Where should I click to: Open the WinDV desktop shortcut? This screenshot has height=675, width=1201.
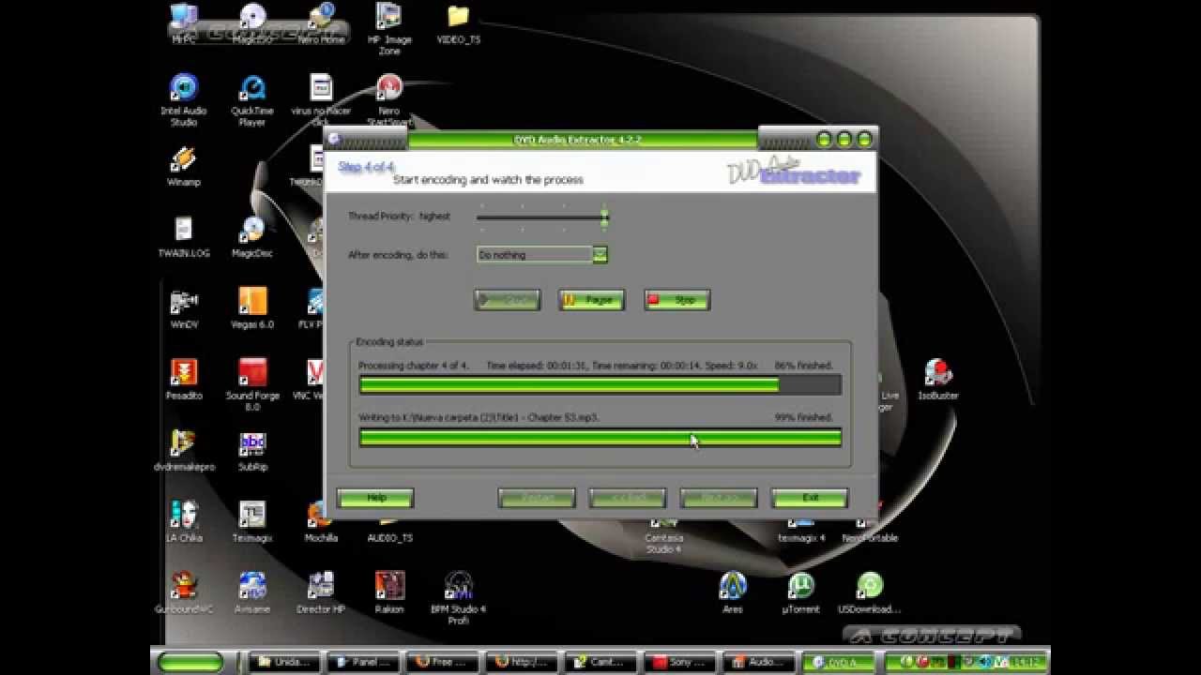coord(184,308)
